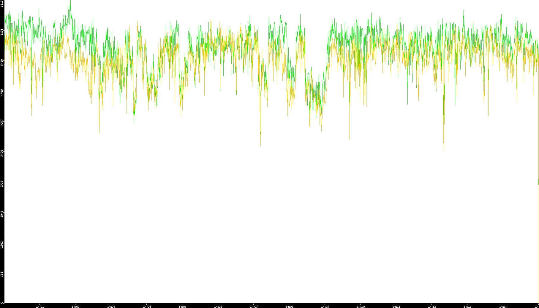This screenshot has height=308, width=539.
Task: Jump to the 14:07 time marker
Action: pos(254,307)
